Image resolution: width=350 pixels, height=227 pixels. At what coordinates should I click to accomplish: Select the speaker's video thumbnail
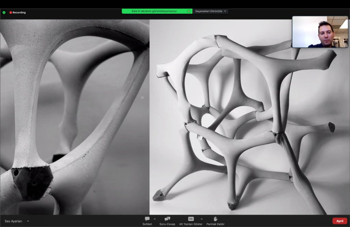pos(320,32)
